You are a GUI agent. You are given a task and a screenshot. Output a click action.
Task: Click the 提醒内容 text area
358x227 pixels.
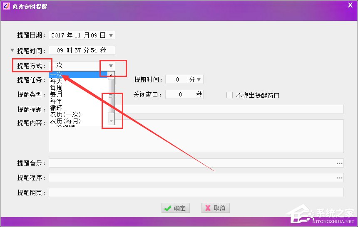196,136
